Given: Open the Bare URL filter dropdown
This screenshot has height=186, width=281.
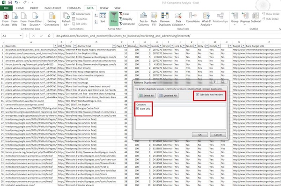Looking at the screenshot, I should click(55, 46).
